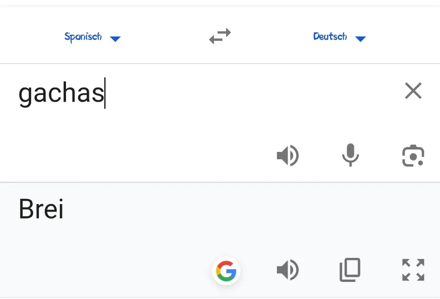Start voice input with the microphone
The width and height of the screenshot is (440, 299).
pos(350,156)
